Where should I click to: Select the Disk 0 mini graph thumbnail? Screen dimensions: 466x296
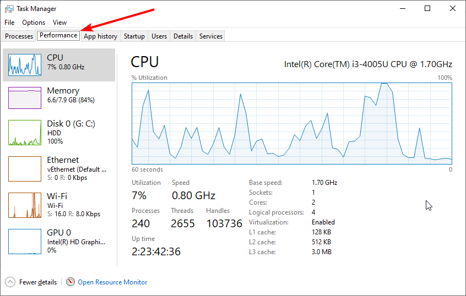[25, 133]
